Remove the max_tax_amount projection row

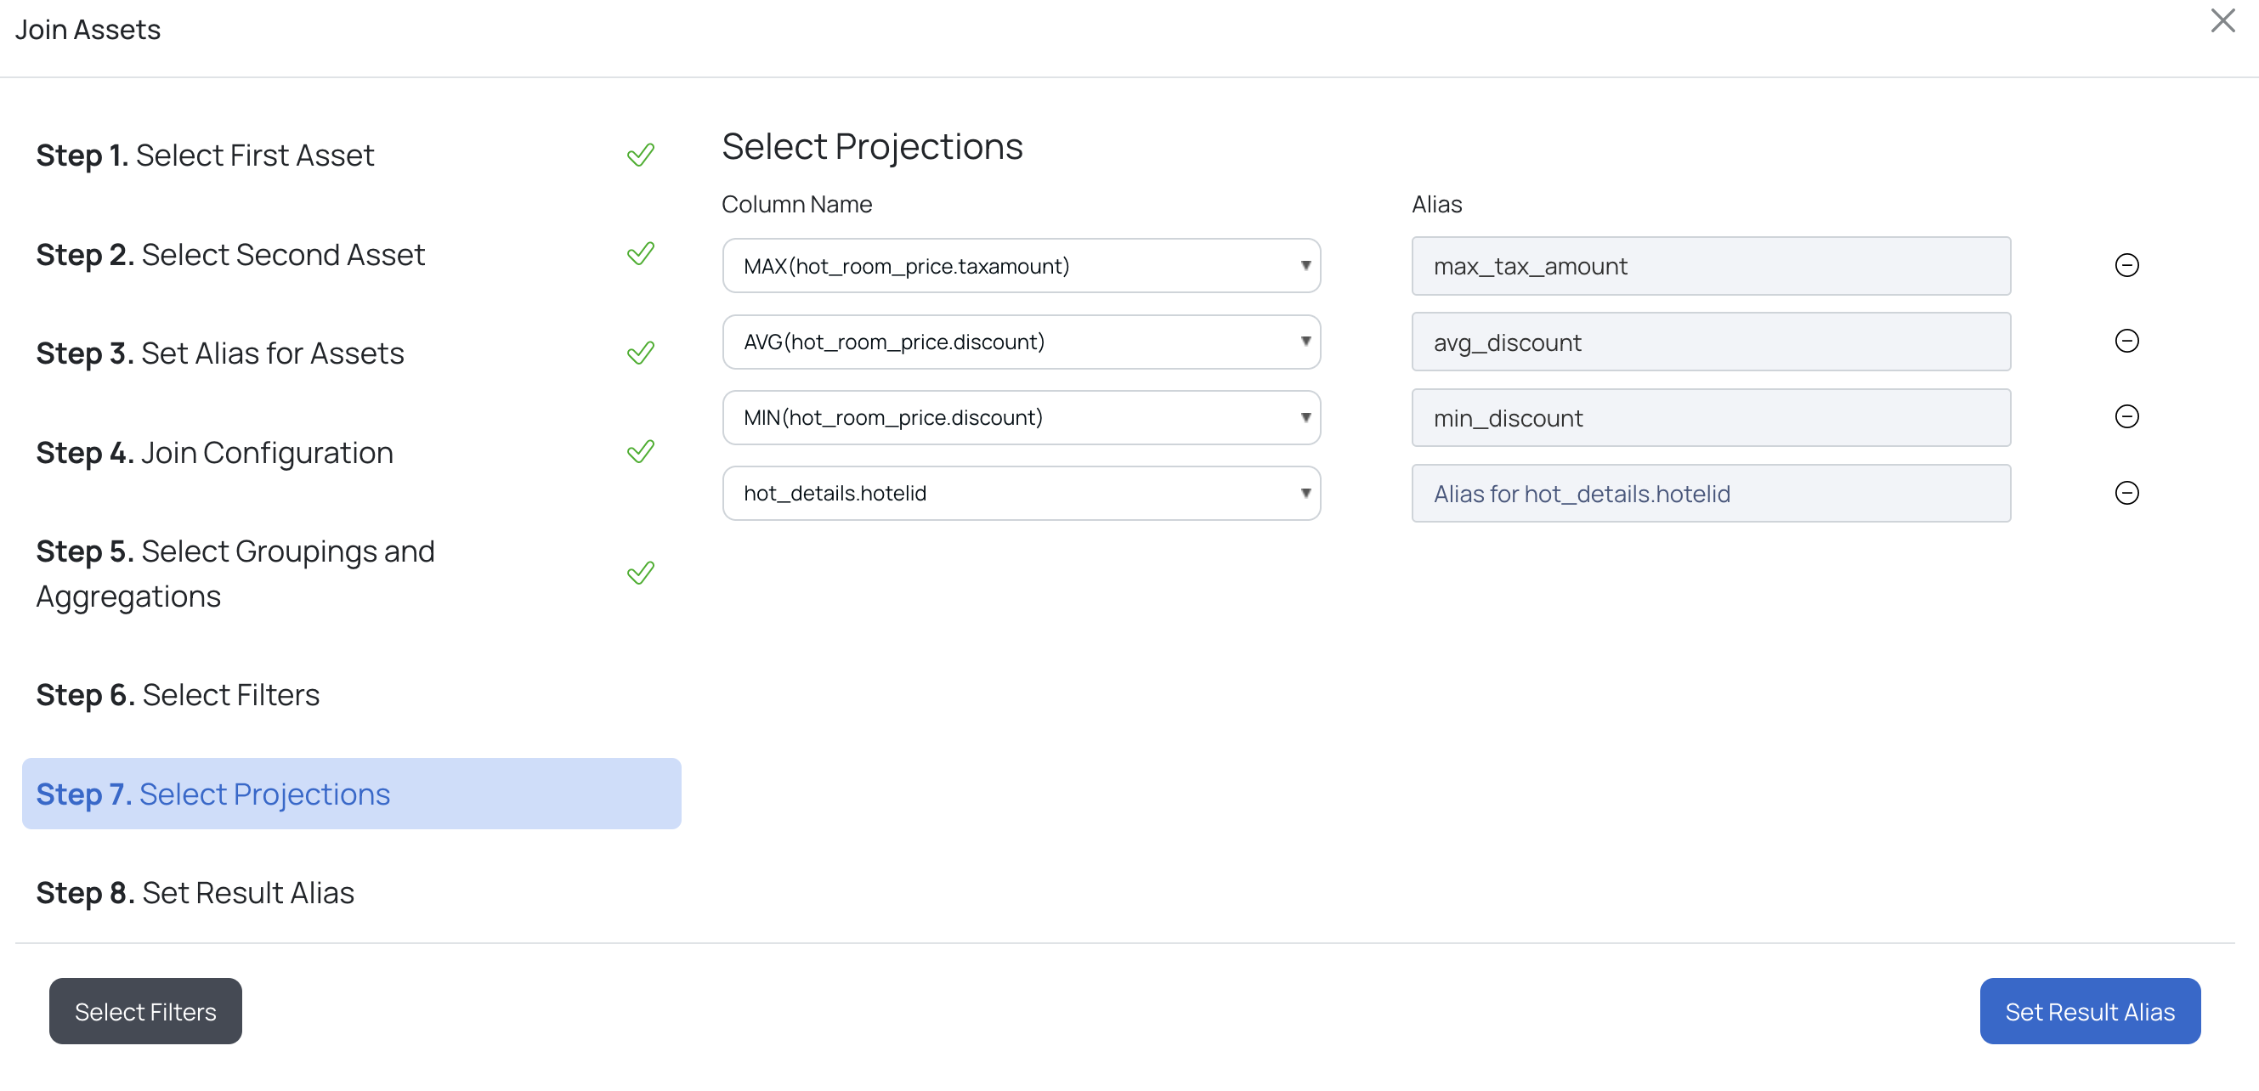point(2126,265)
